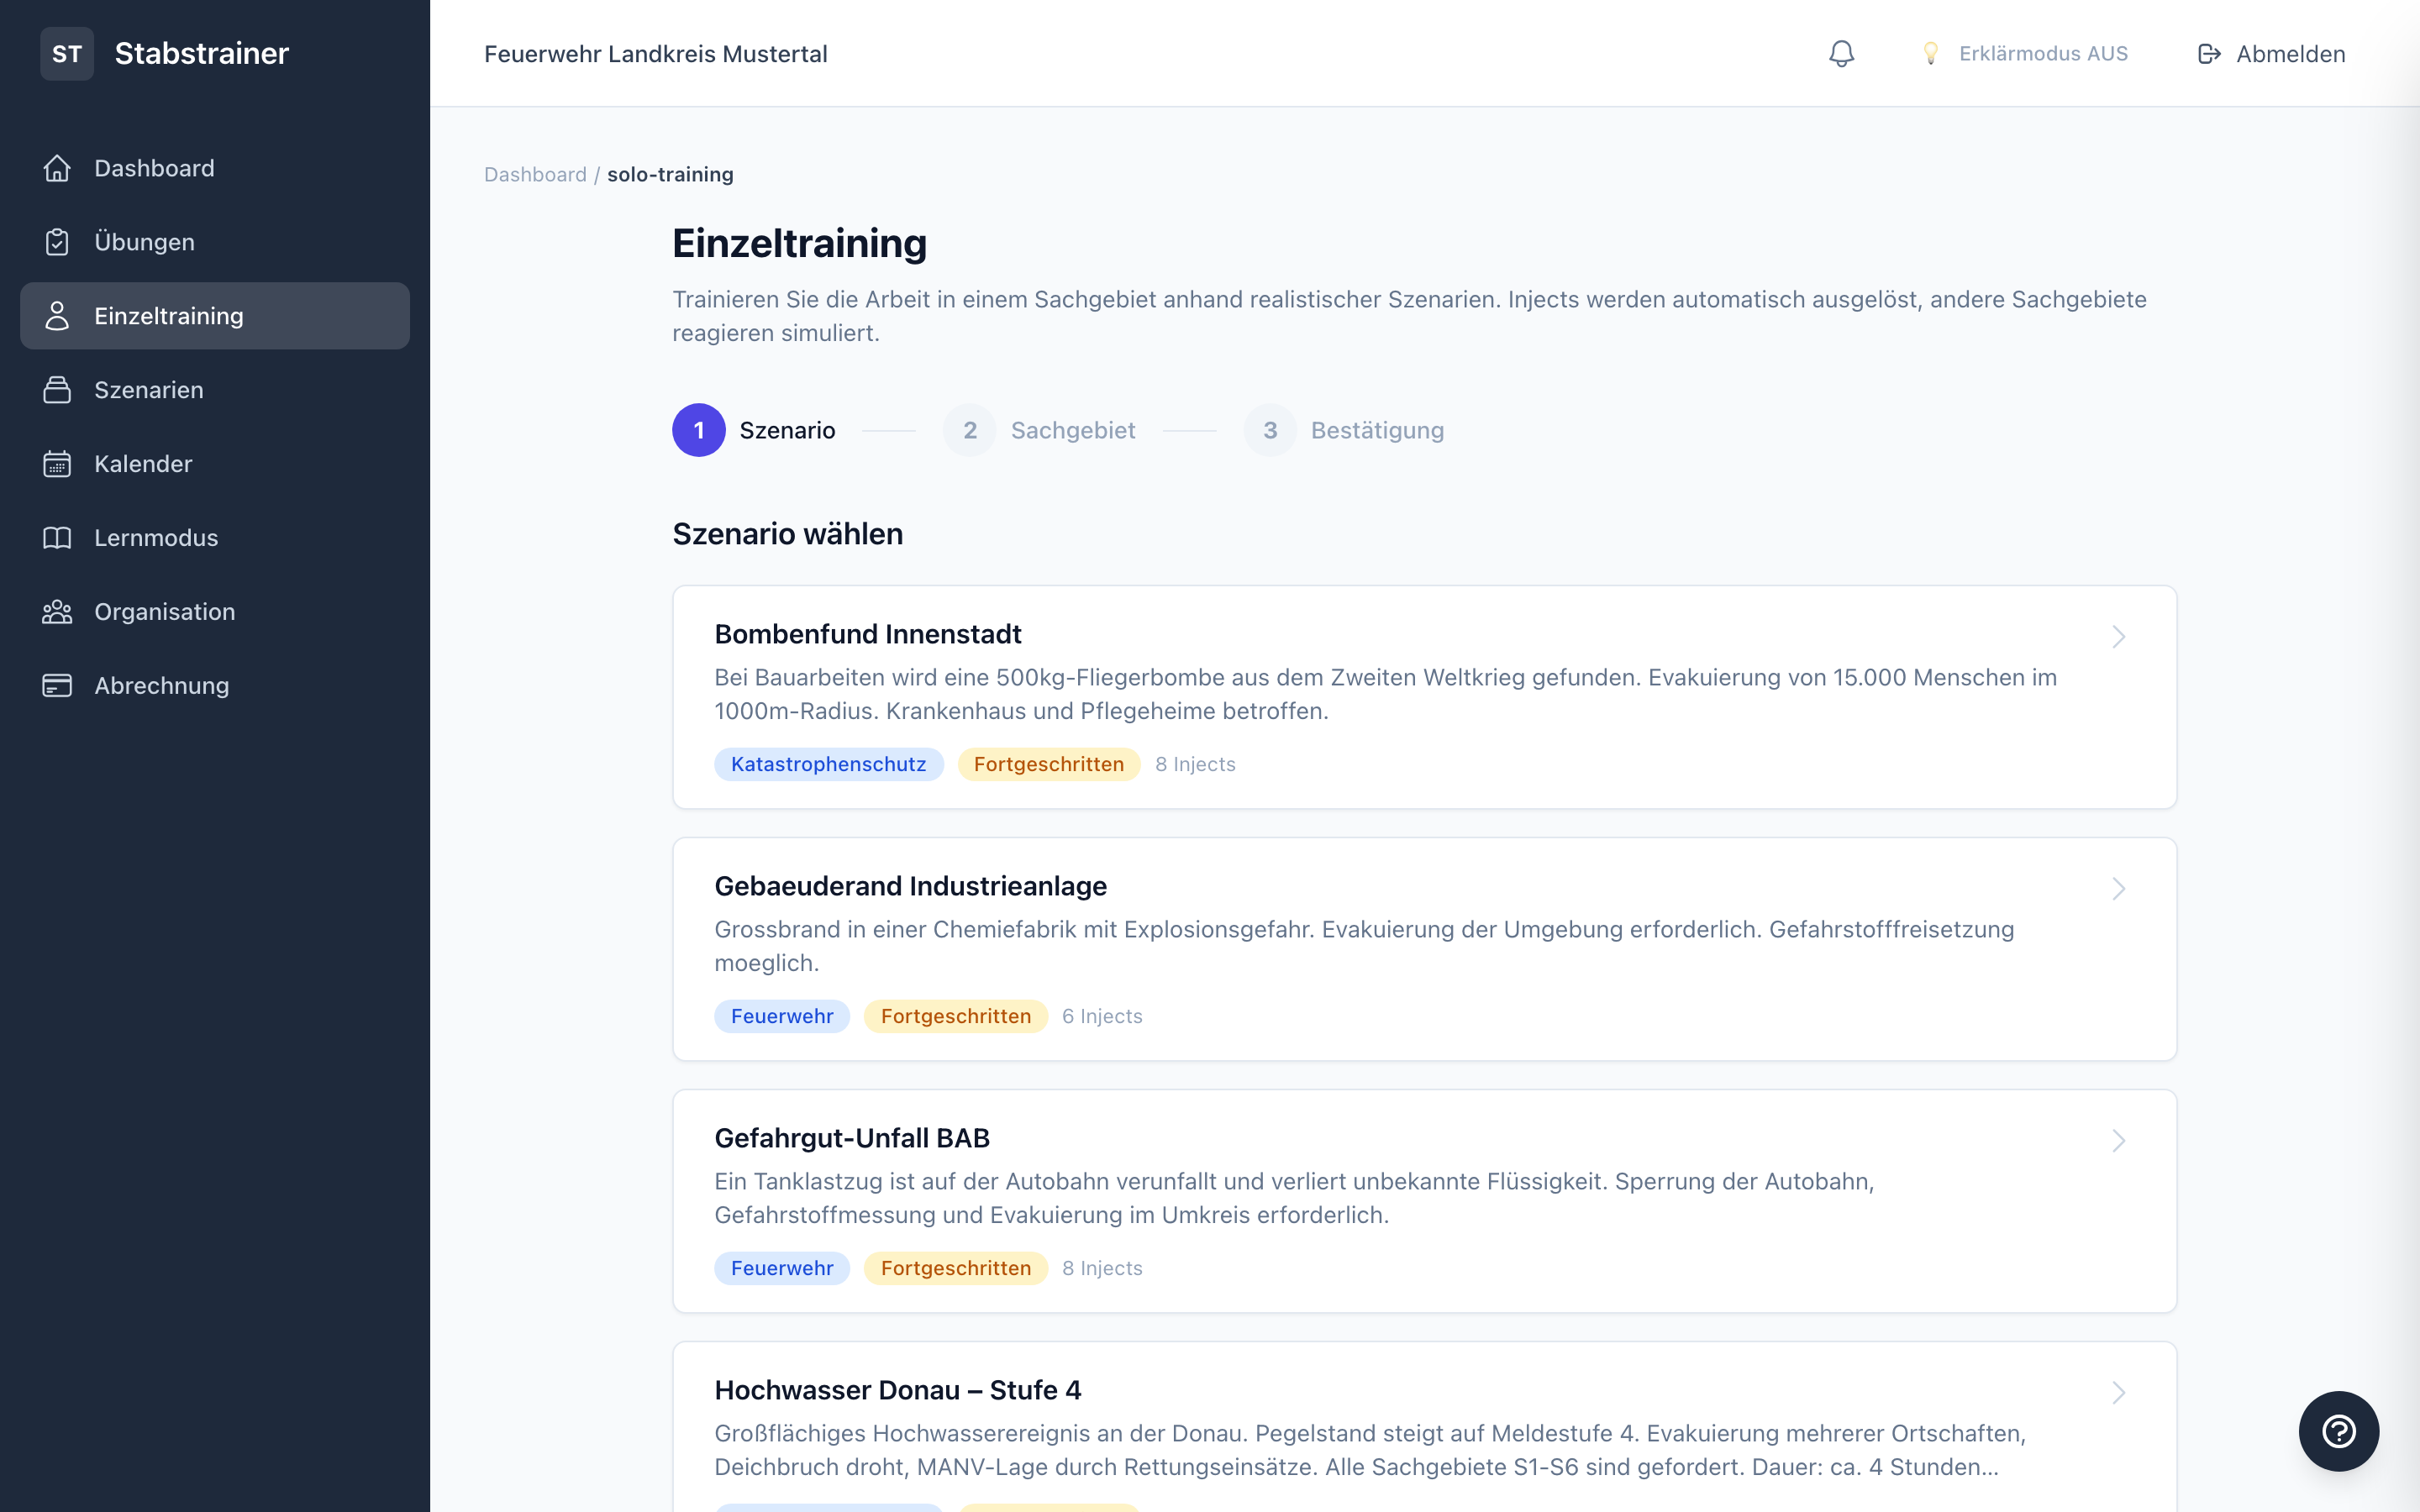Click Gefahrgut-Unfall BAB chevron arrow

tap(2118, 1141)
